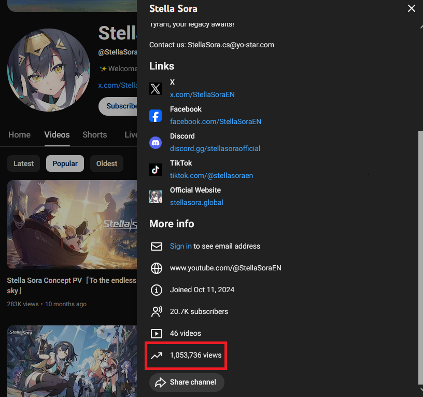This screenshot has width=423, height=397.
Task: Click the www.youtube.com/@StellaSoraEN text
Action: (225, 268)
